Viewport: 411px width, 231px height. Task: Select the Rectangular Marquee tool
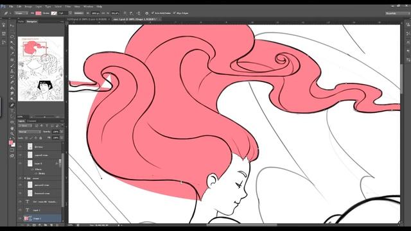(12, 31)
